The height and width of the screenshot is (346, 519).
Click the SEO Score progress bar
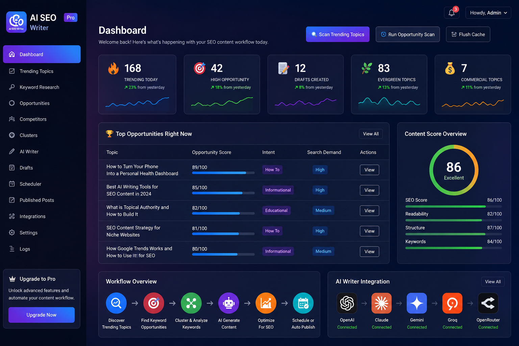pos(453,206)
